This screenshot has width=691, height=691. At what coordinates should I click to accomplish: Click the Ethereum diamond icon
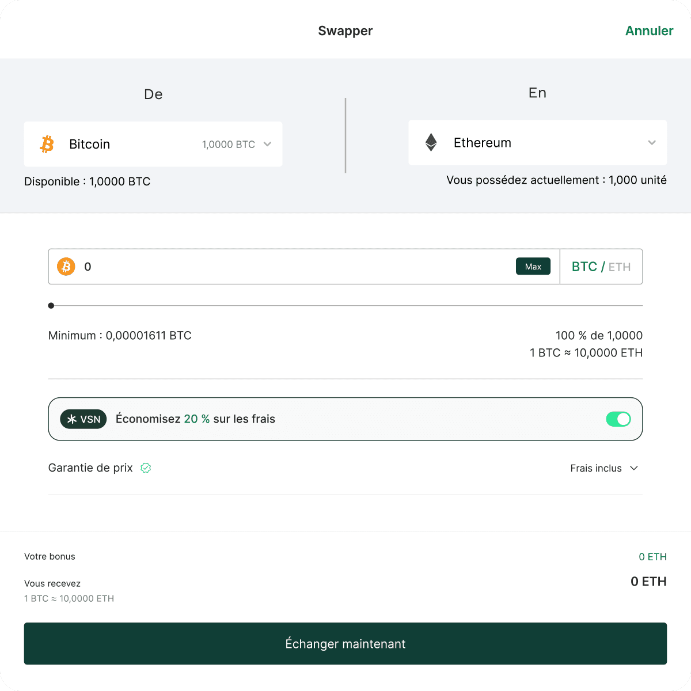click(x=431, y=142)
